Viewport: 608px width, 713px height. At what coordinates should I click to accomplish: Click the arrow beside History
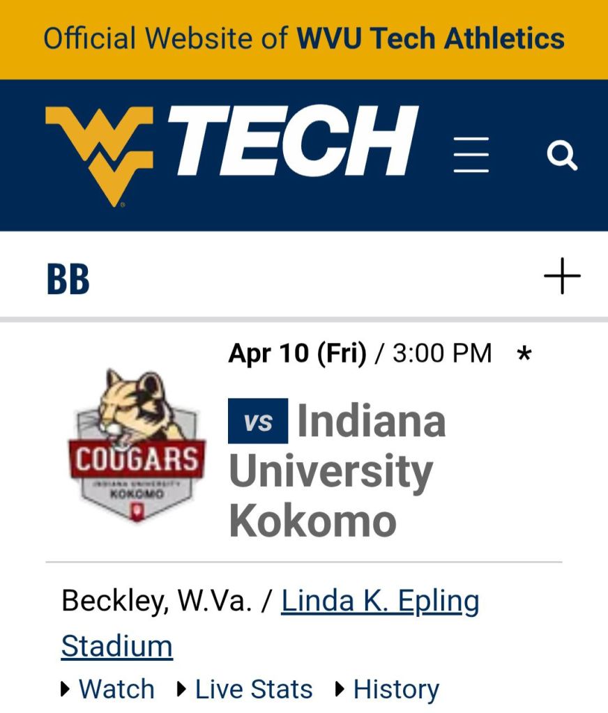tap(340, 689)
